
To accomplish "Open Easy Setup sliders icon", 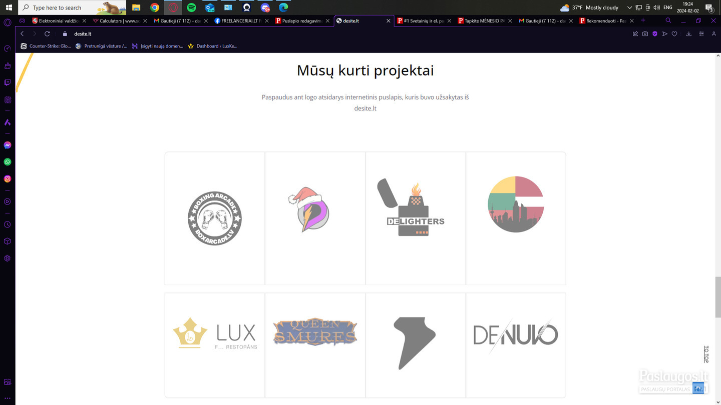I will click(x=701, y=34).
